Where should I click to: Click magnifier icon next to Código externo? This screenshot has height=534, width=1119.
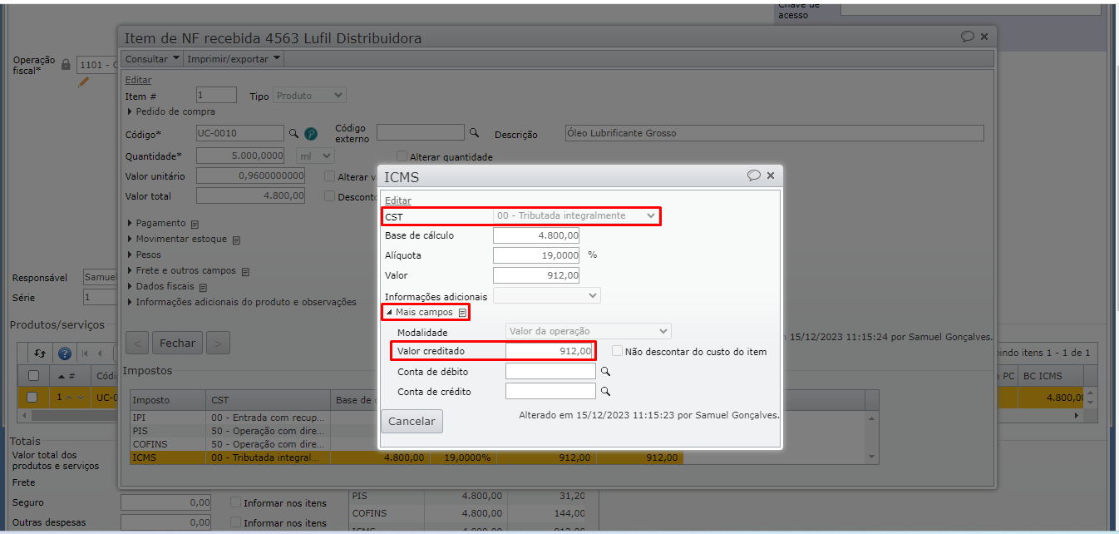(x=474, y=132)
